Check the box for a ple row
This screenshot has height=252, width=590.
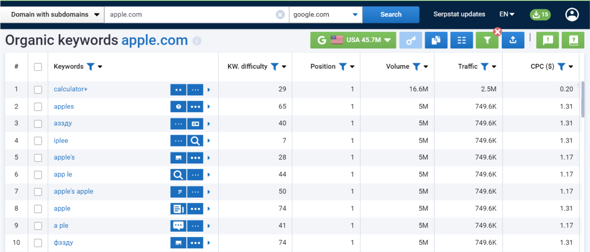(38, 226)
